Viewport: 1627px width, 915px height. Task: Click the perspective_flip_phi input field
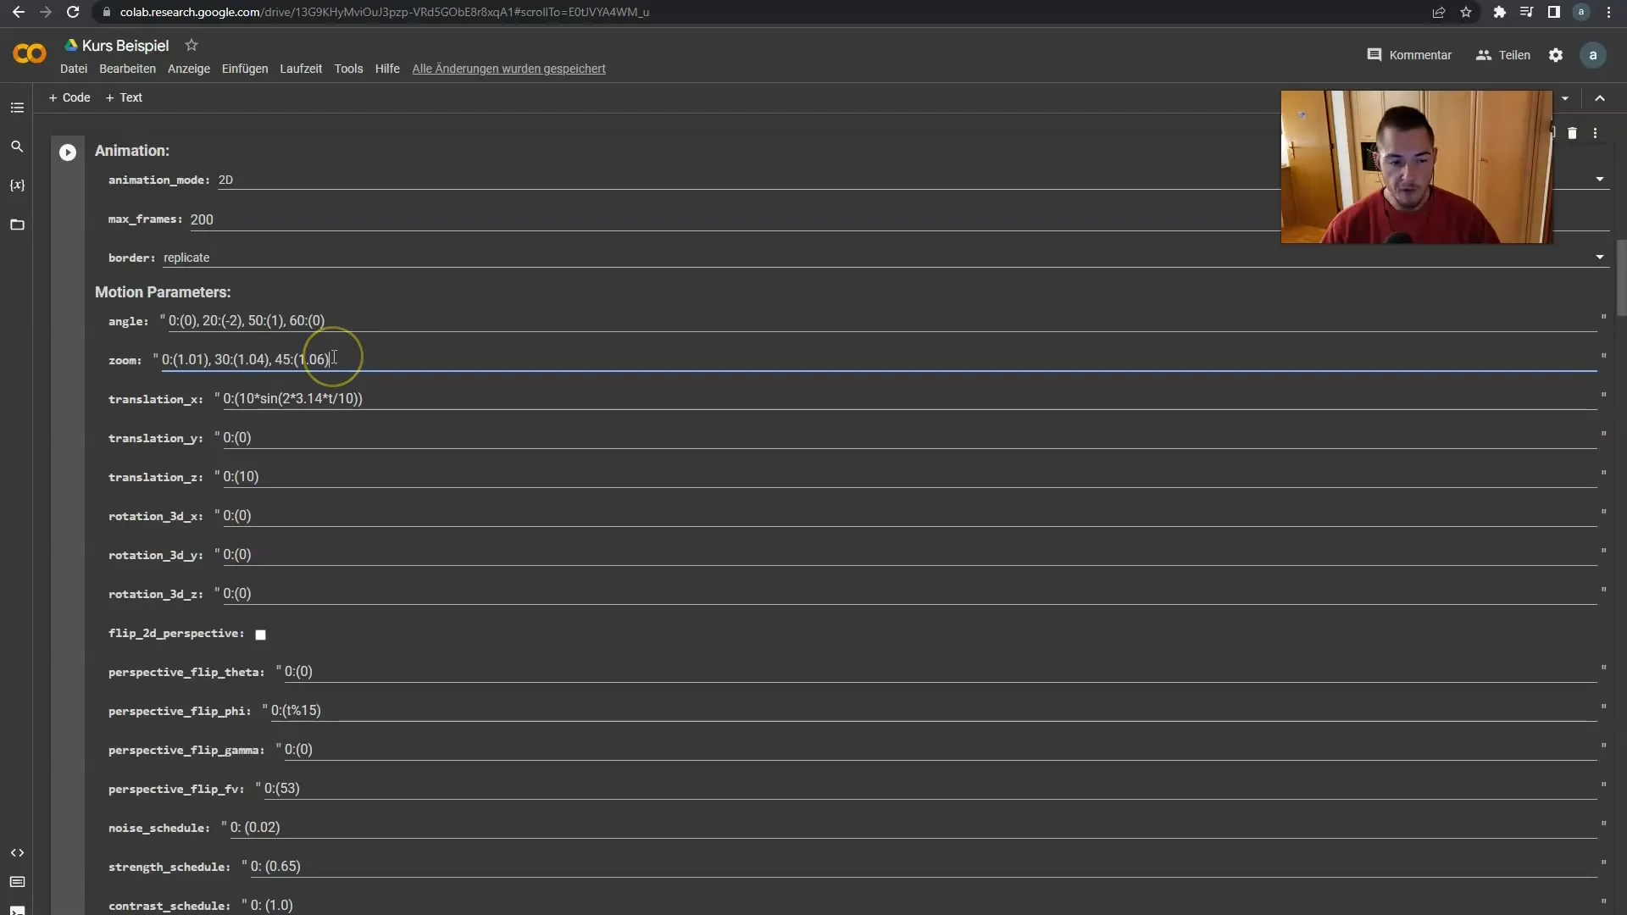click(x=934, y=710)
